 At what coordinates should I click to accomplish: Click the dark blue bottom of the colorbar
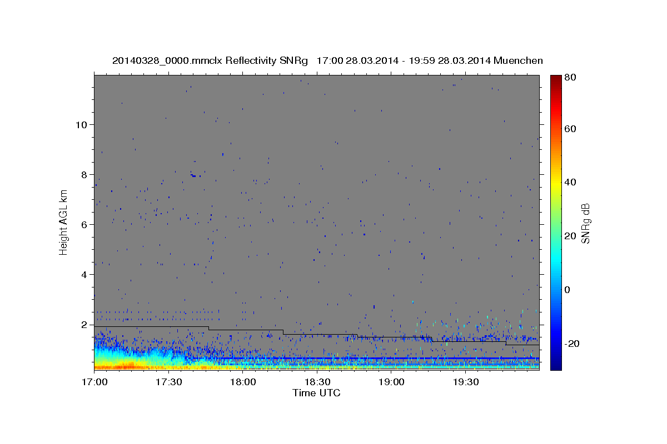(556, 365)
